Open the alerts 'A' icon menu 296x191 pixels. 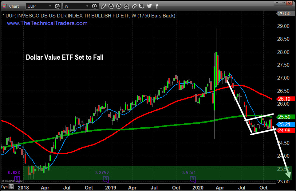point(126,6)
